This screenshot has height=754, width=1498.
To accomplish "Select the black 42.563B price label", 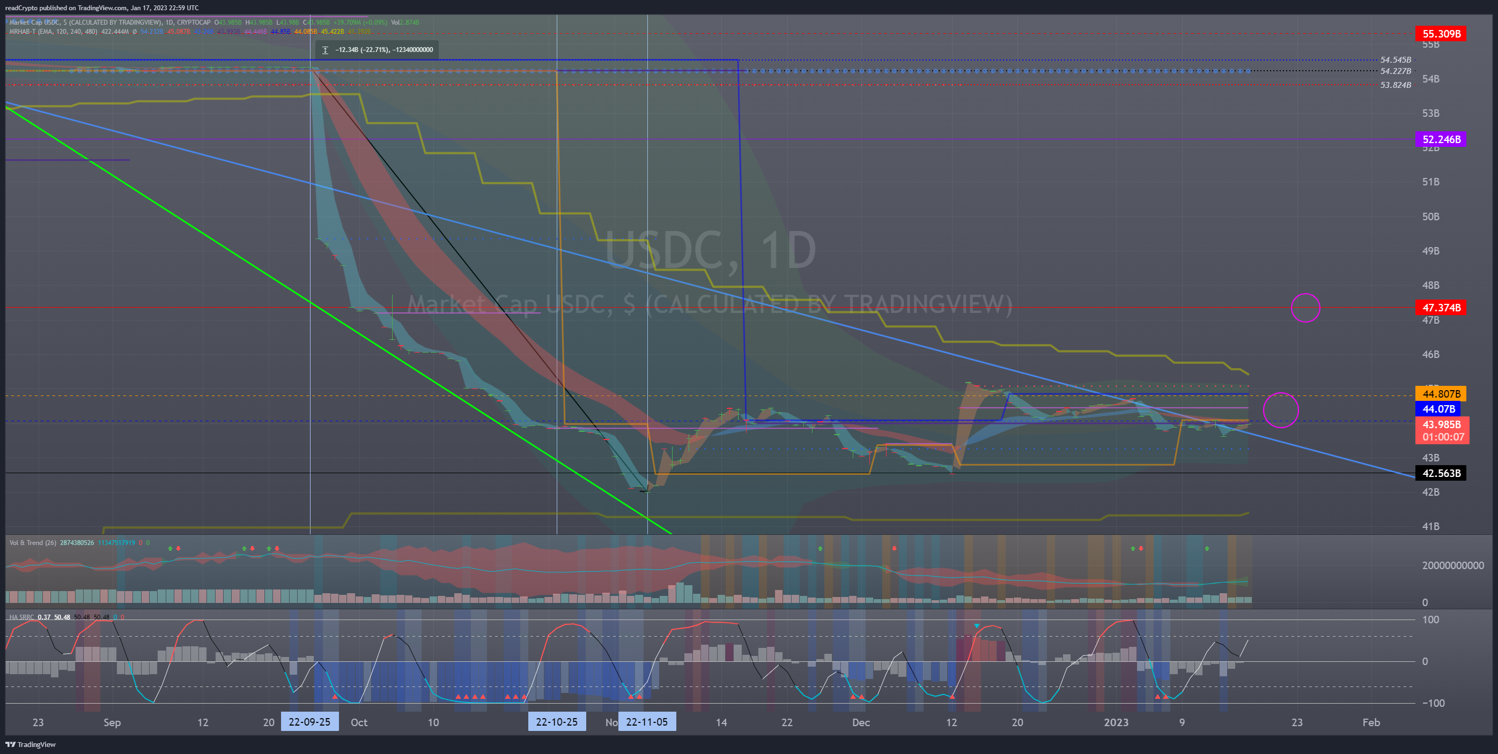I will coord(1441,473).
